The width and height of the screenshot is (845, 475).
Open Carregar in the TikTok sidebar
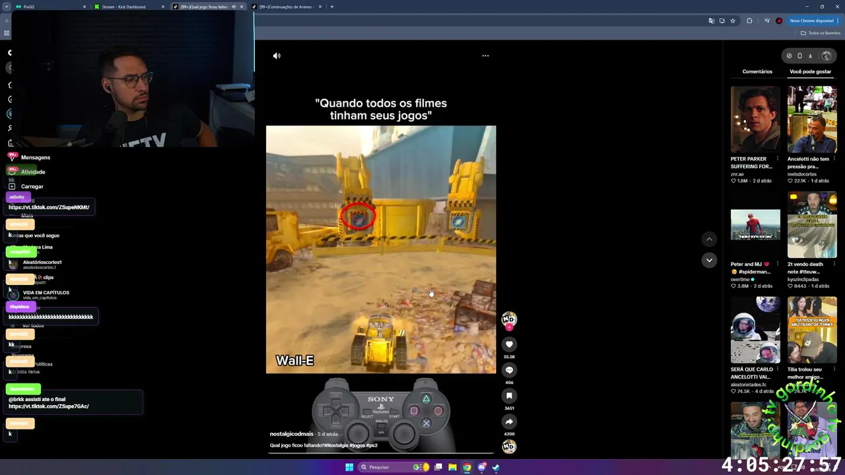[32, 187]
